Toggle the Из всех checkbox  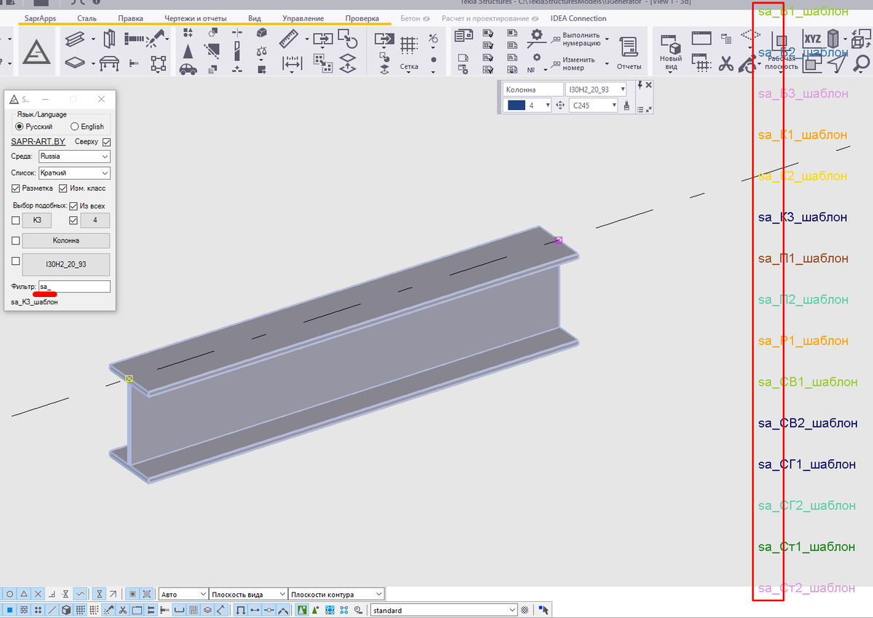click(x=73, y=206)
